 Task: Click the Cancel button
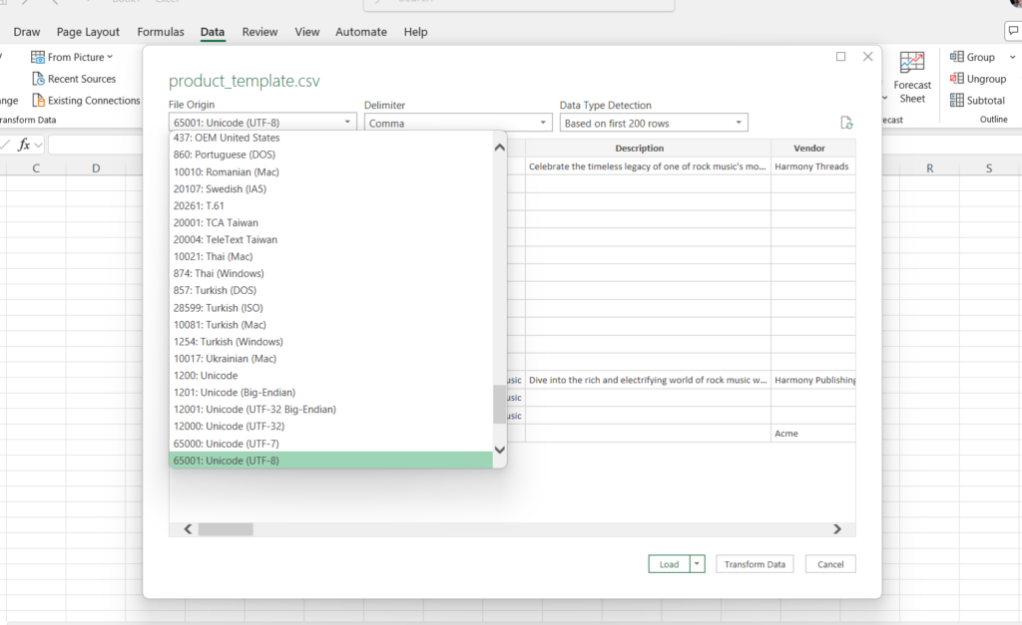pyautogui.click(x=830, y=564)
